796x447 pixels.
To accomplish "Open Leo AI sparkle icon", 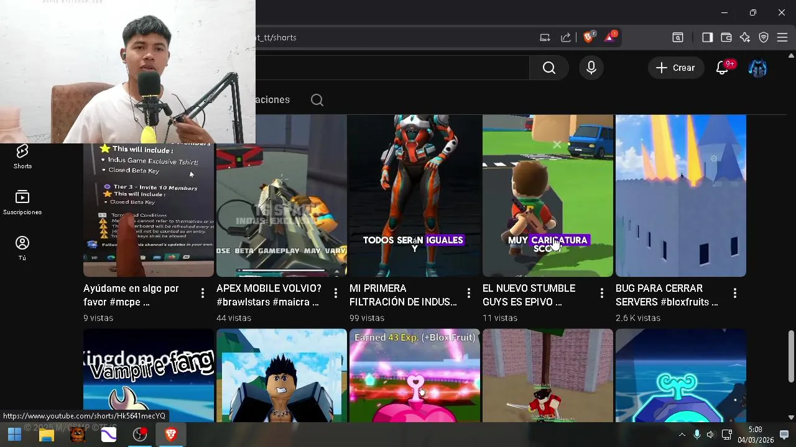I will [x=745, y=37].
